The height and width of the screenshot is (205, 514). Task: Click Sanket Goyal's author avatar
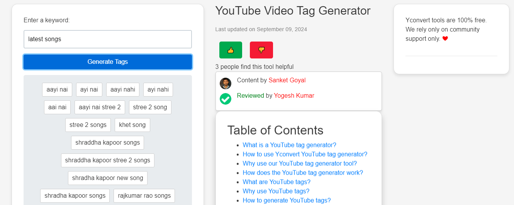point(226,83)
